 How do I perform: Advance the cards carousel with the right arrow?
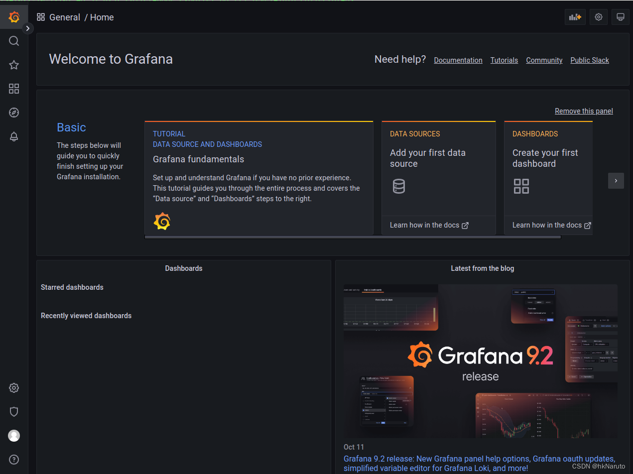coord(616,180)
